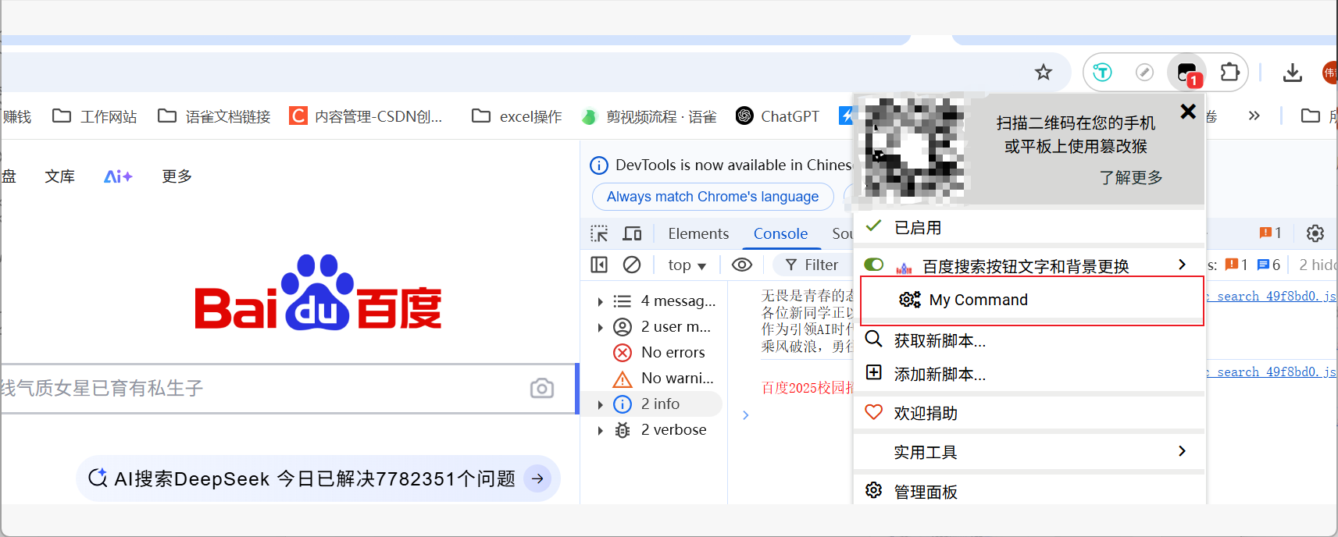Viewport: 1338px width, 537px height.
Task: Click the blue 6 messages count badge
Action: pos(1268,265)
